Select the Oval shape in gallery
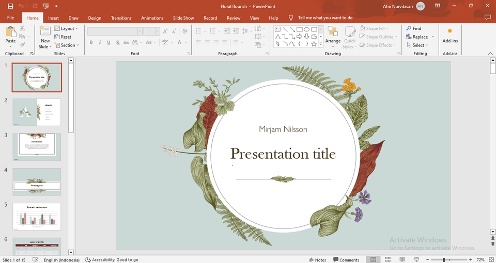 click(306, 29)
